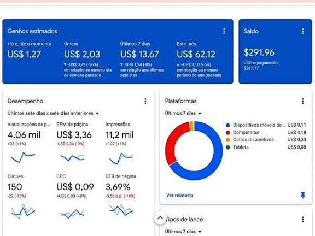Pin the Plataformas card with pushpin icon
The height and width of the screenshot is (236, 315).
point(303,195)
